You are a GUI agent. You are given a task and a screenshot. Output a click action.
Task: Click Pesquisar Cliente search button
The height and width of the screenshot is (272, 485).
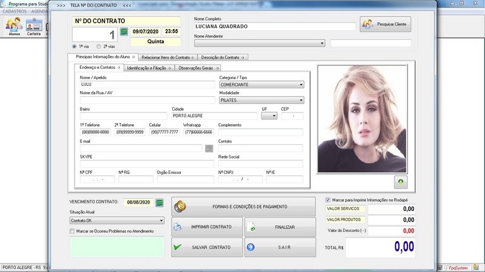coord(386,24)
